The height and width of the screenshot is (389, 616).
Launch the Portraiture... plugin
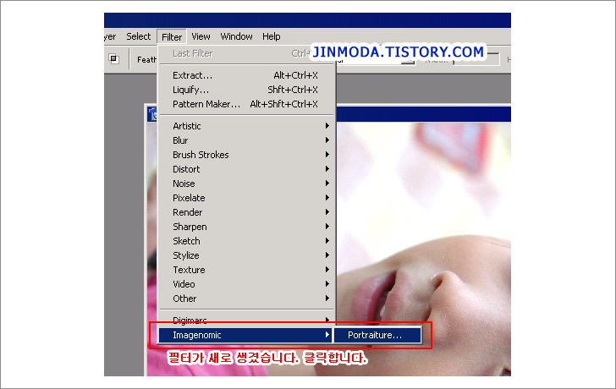[377, 335]
